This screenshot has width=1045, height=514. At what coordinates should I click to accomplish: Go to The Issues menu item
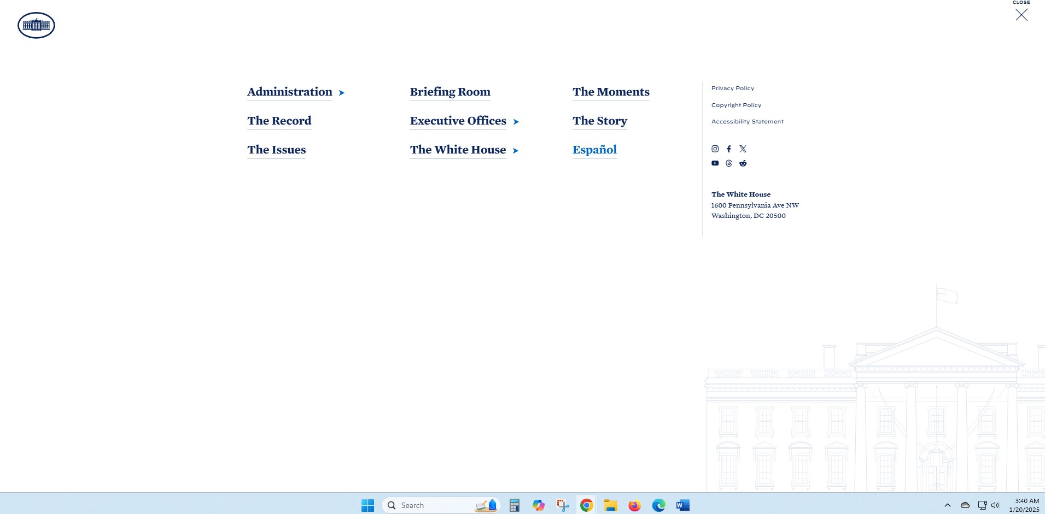click(276, 150)
